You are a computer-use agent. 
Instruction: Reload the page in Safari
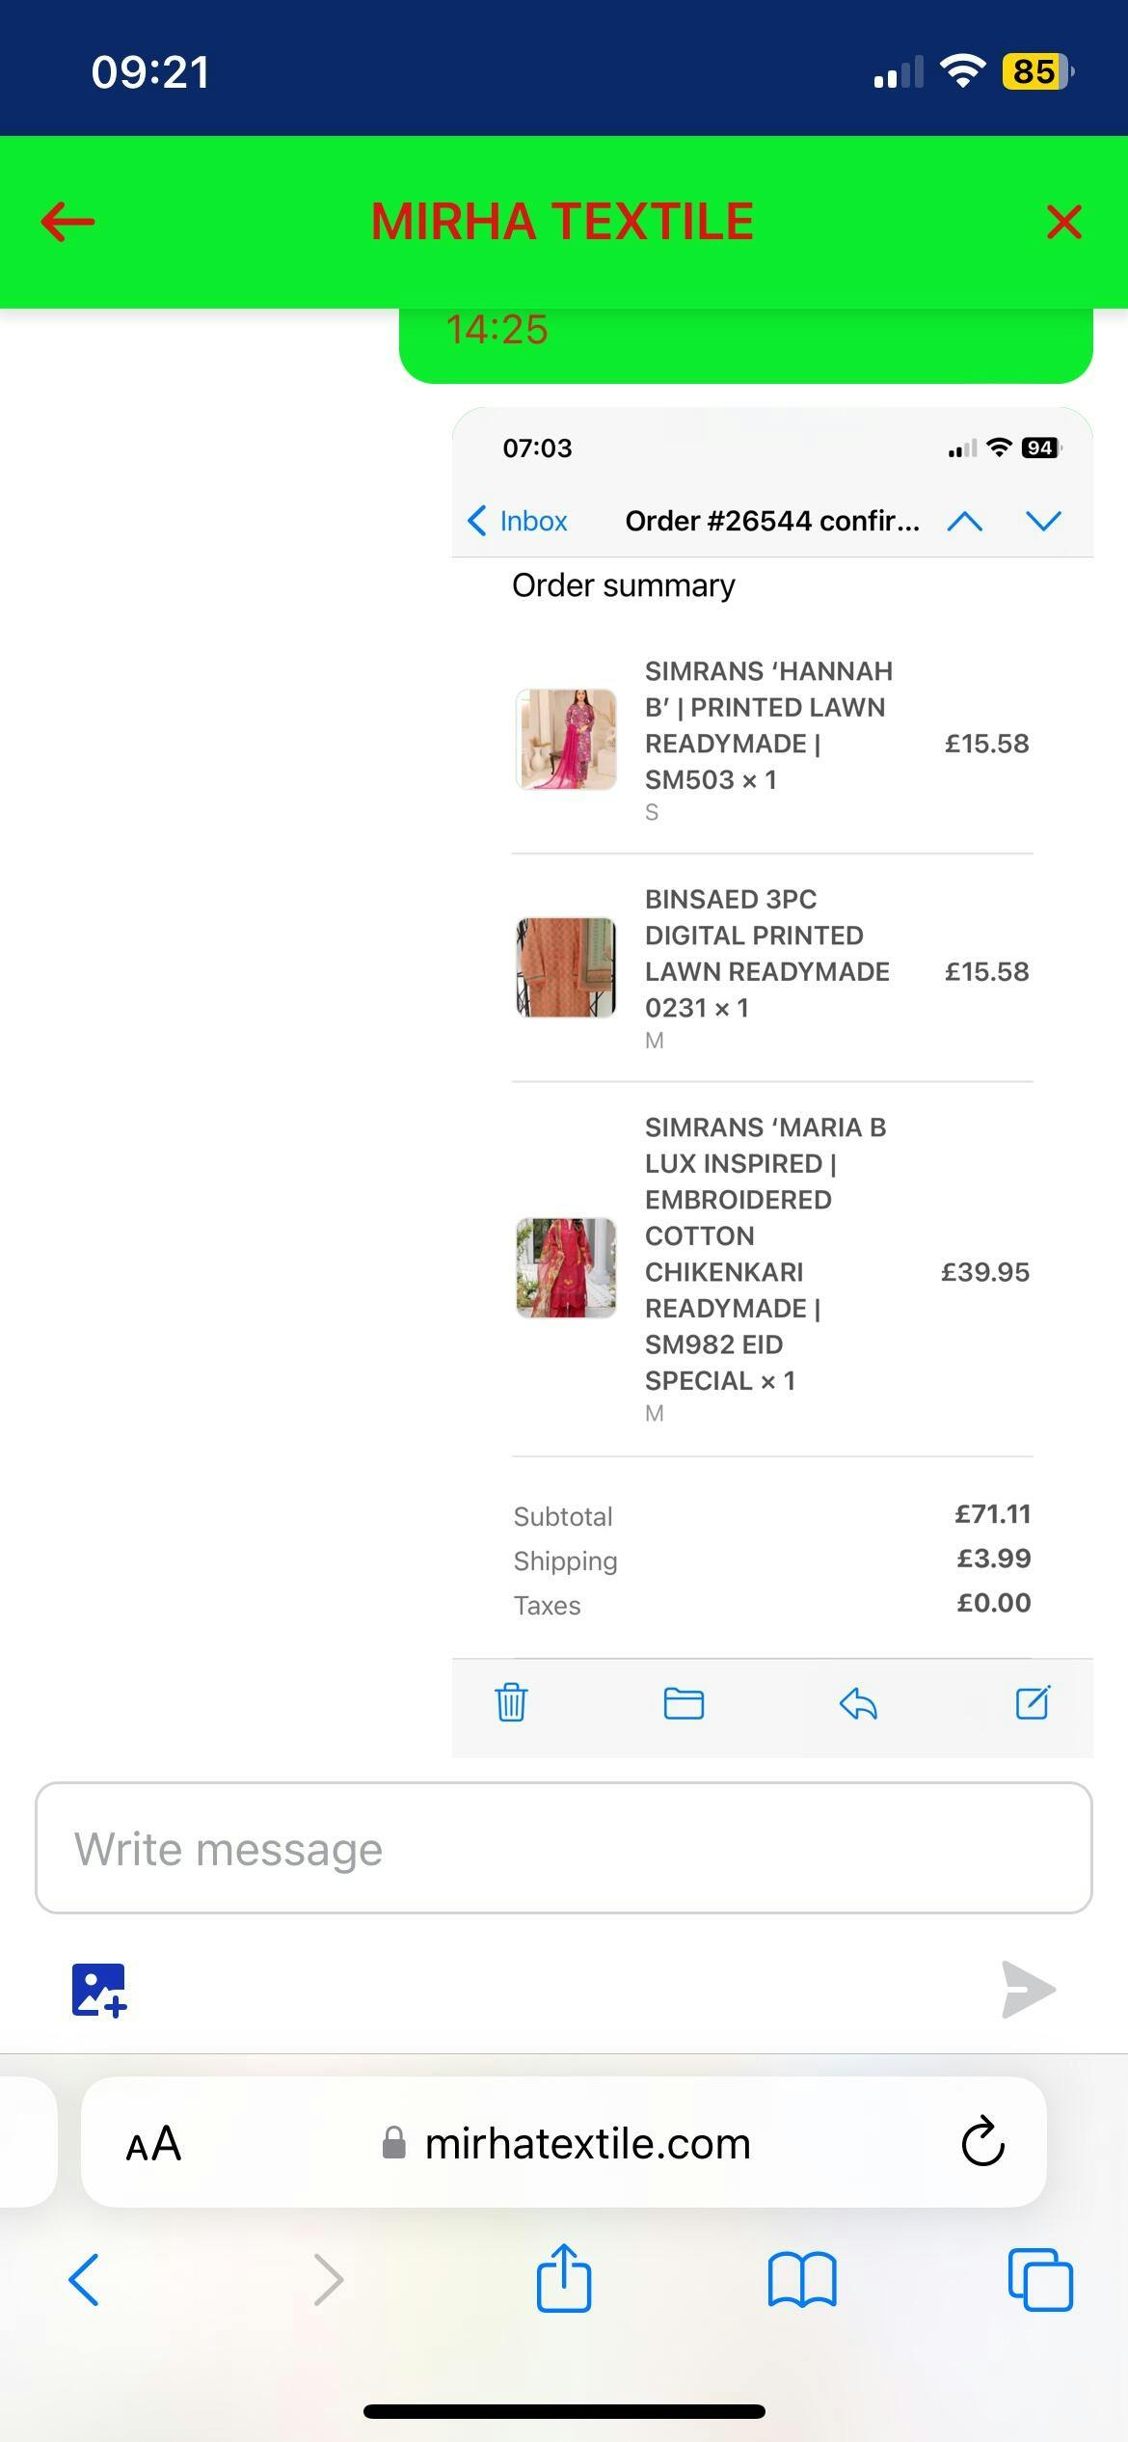coord(982,2142)
